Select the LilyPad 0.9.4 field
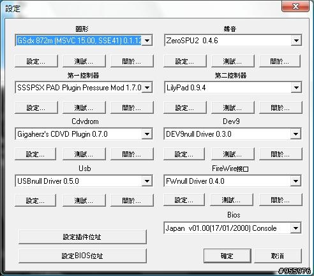This screenshot has height=276, width=314. [233, 87]
